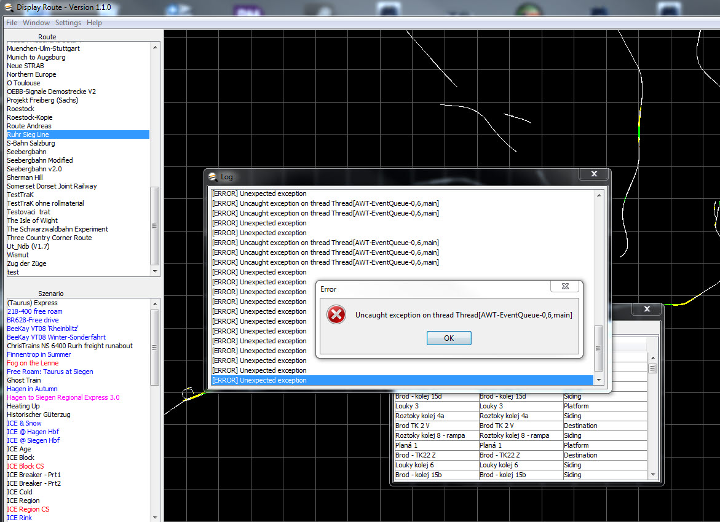The width and height of the screenshot is (720, 522).
Task: Click the Log window scroll-down arrow
Action: pos(599,381)
